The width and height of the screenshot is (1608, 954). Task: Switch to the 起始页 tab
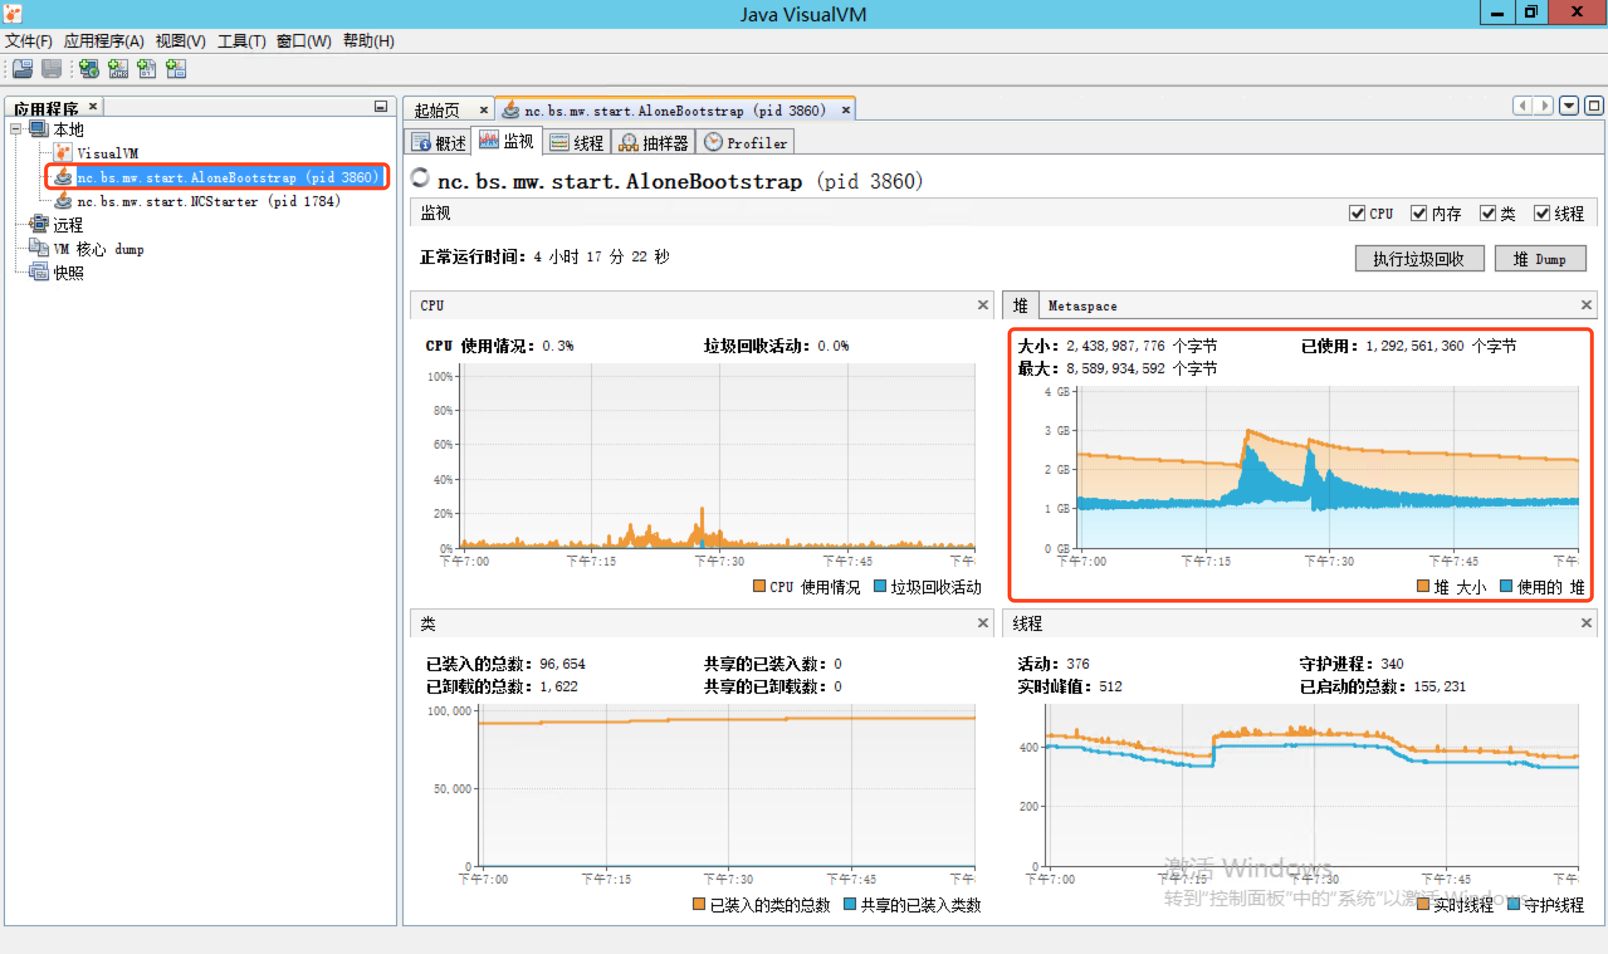pyautogui.click(x=436, y=111)
